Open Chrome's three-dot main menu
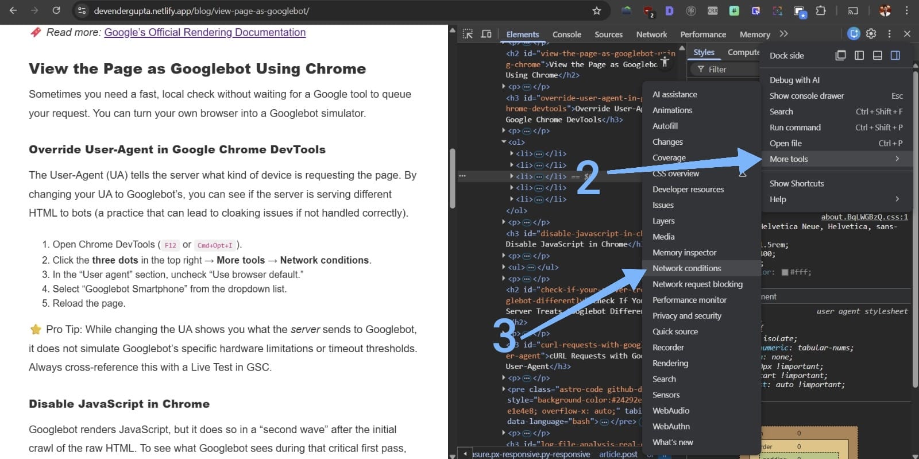Screen dimensions: 919x459 coord(907,10)
